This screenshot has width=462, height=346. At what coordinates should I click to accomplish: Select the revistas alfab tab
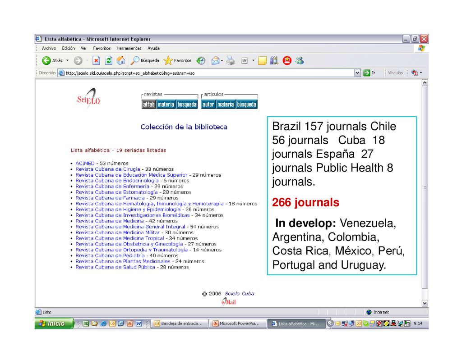[149, 105]
